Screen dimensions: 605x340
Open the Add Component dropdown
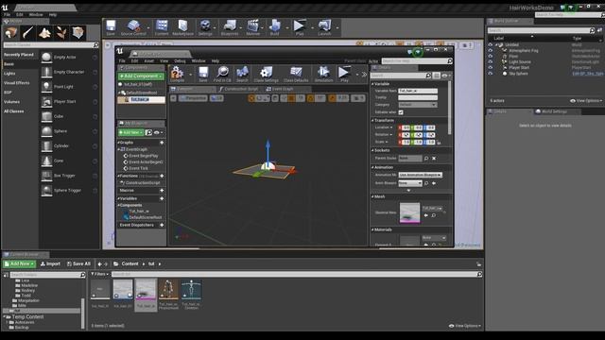coord(141,76)
